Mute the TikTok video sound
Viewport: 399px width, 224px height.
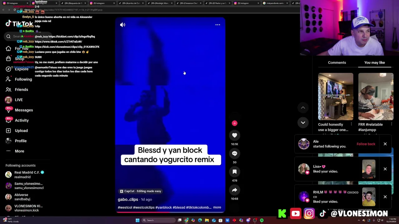click(123, 25)
